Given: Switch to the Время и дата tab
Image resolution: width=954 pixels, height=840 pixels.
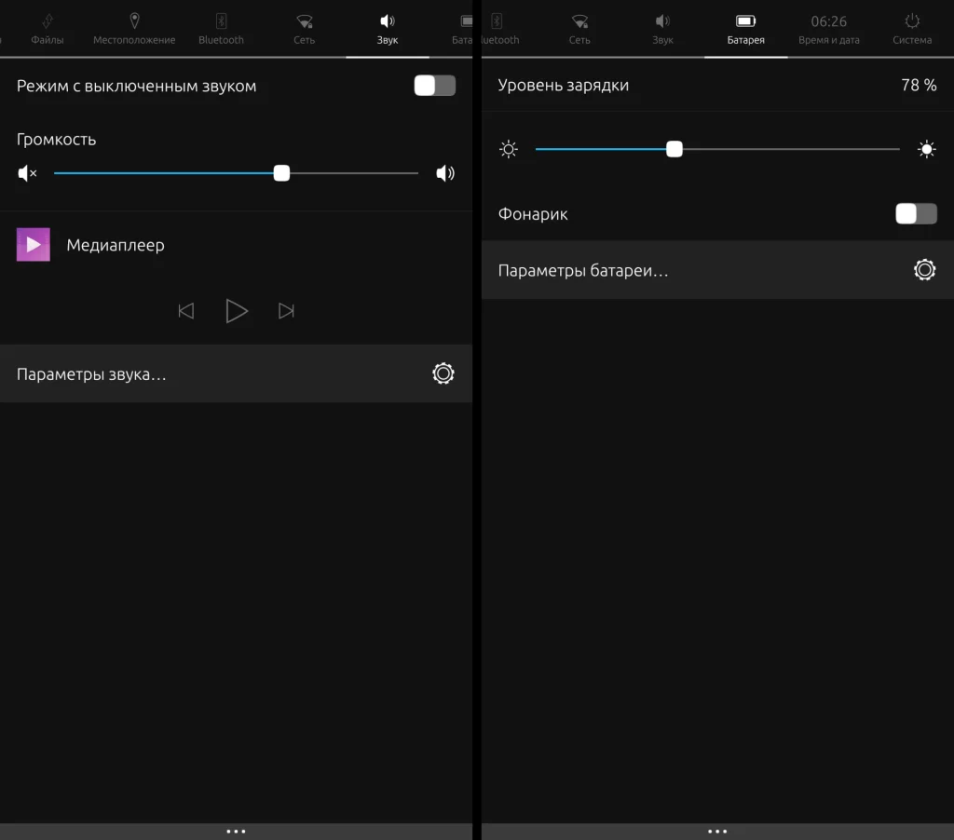Looking at the screenshot, I should pyautogui.click(x=827, y=28).
